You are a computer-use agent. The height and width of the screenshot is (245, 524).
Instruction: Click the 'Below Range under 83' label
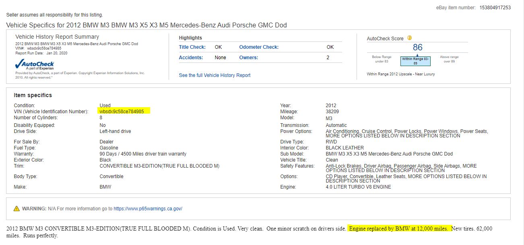382,59
